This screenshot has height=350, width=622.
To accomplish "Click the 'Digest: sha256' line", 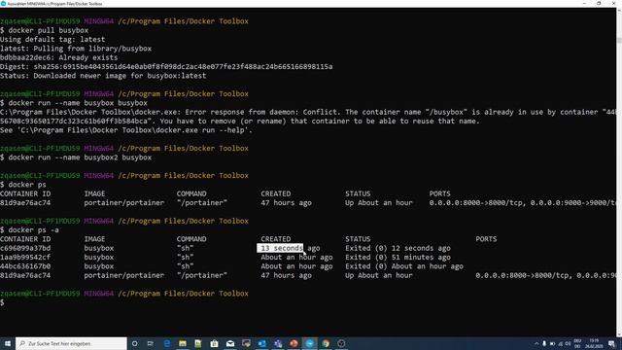I will [166, 67].
